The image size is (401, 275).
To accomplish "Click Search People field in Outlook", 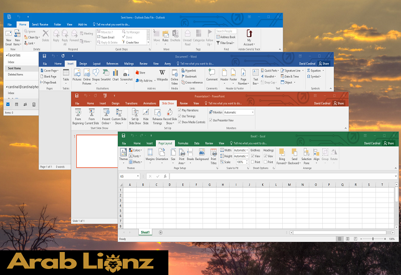I will (226, 31).
